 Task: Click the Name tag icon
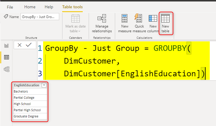pyautogui.click(x=6, y=17)
